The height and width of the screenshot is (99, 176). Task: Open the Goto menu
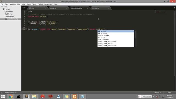[x=29, y=4]
